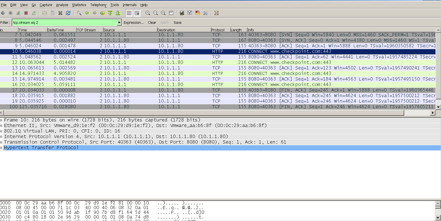Viewport: 441px width, 221px height.
Task: Go to packet number icon
Action: (102, 13)
